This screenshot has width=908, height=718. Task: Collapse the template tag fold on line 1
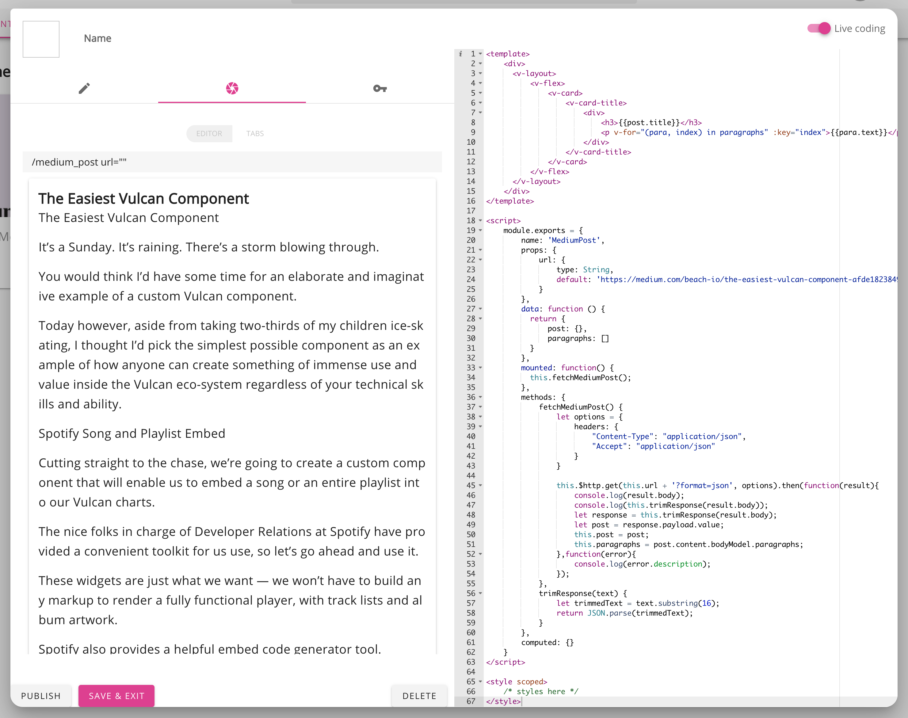480,54
